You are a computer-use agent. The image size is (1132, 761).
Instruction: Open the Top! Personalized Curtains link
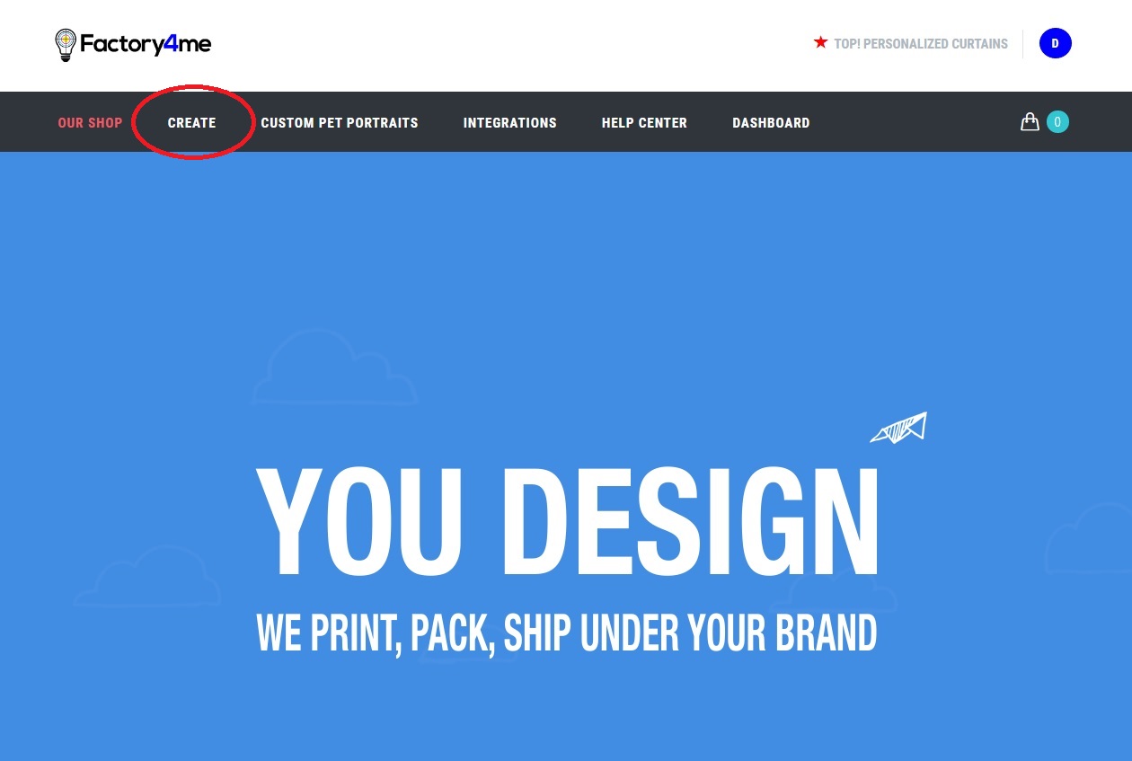pos(921,43)
